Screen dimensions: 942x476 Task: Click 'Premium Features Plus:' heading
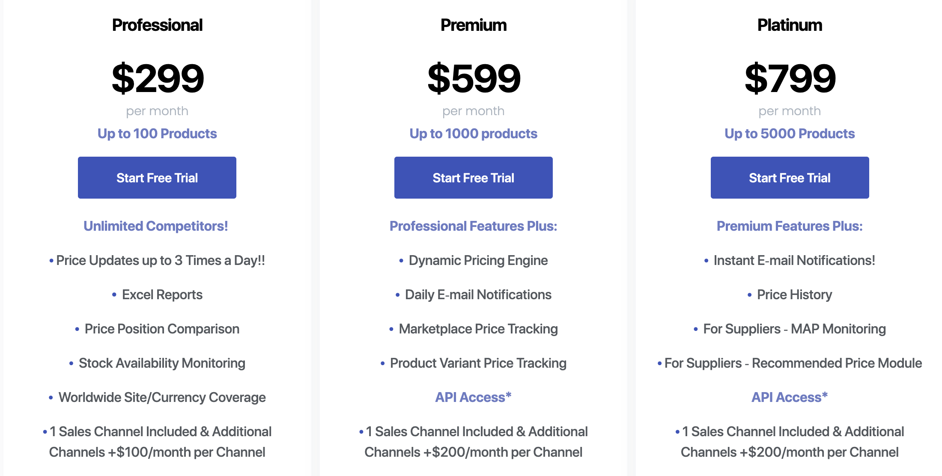click(x=790, y=226)
